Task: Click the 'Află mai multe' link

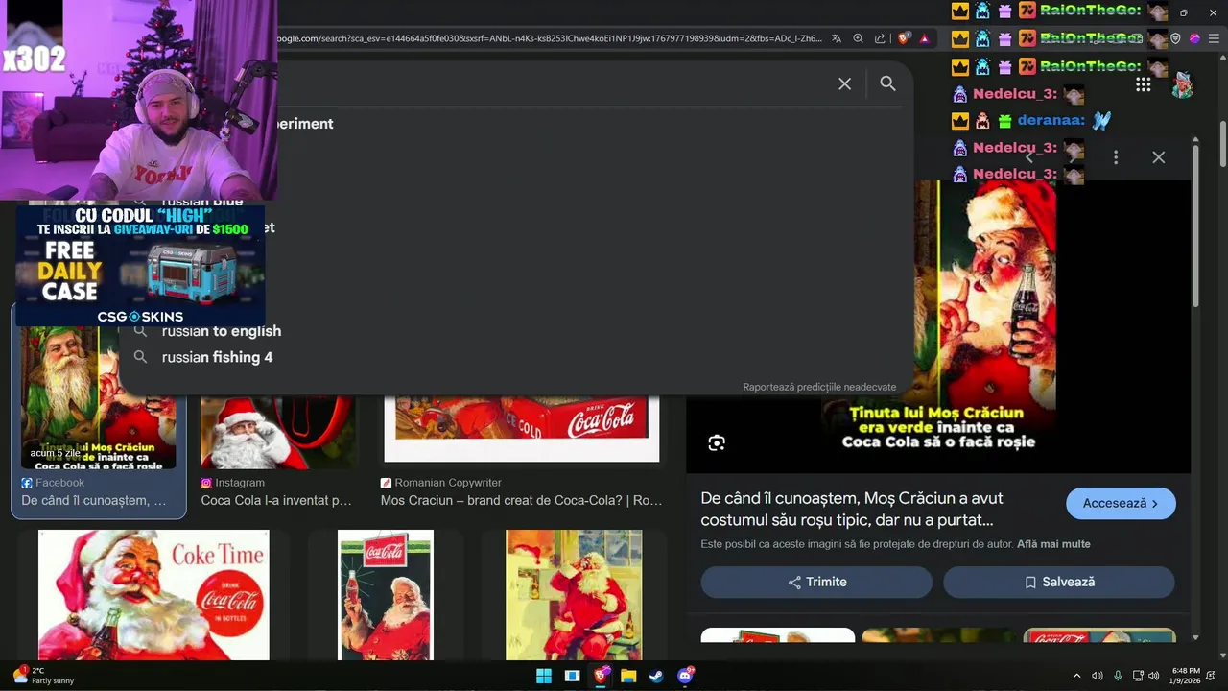Action: point(1053,544)
